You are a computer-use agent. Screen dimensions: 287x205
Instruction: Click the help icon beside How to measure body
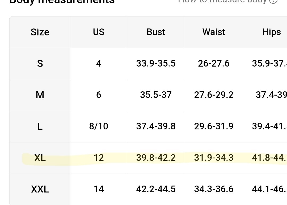(273, 1)
